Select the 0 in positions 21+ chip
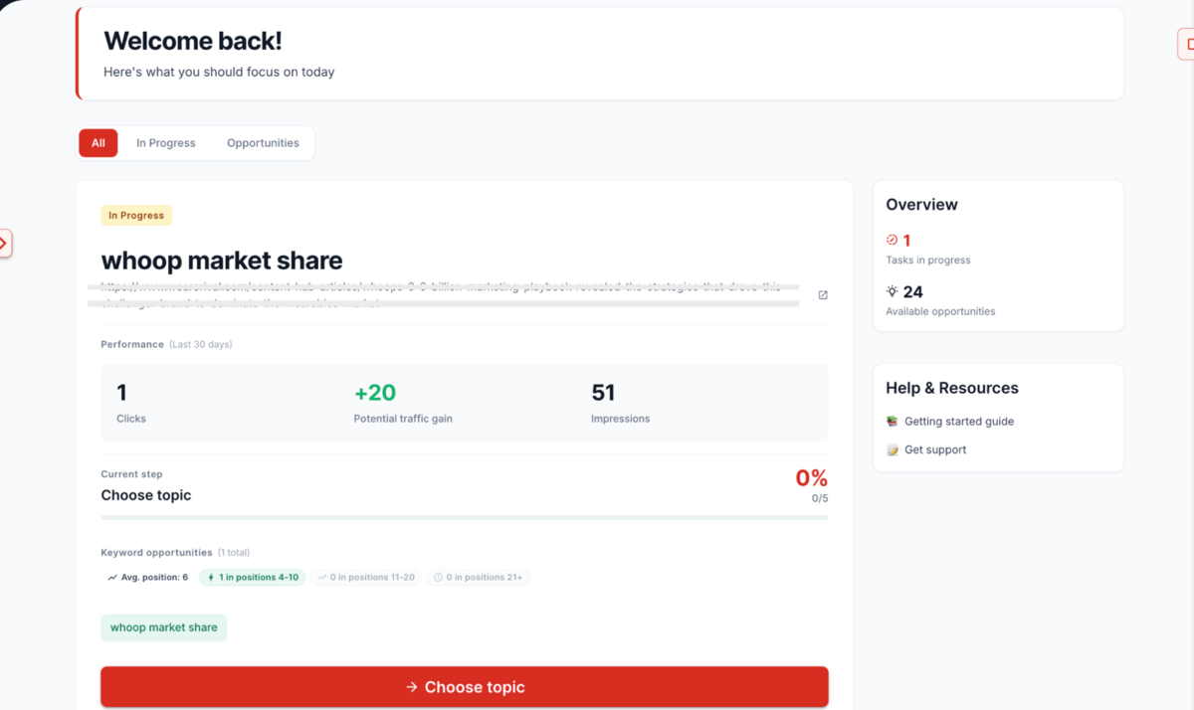The image size is (1194, 710). point(478,577)
